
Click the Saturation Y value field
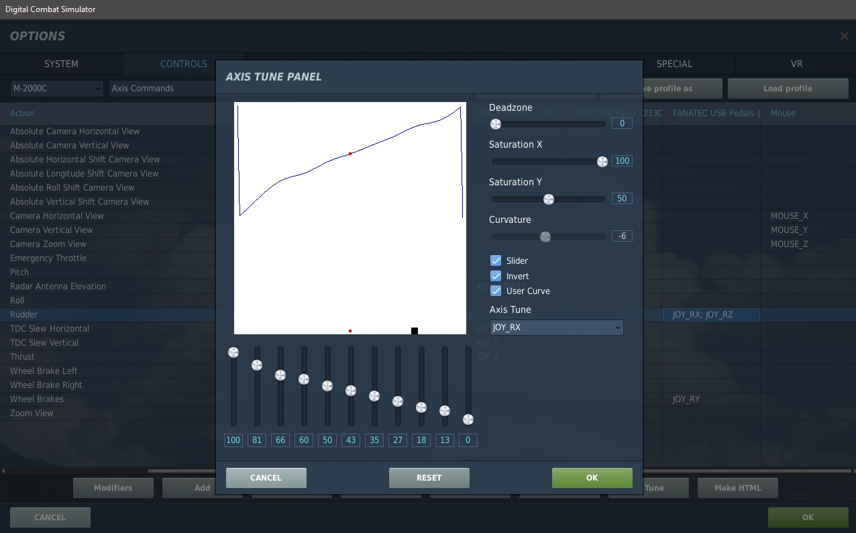622,199
